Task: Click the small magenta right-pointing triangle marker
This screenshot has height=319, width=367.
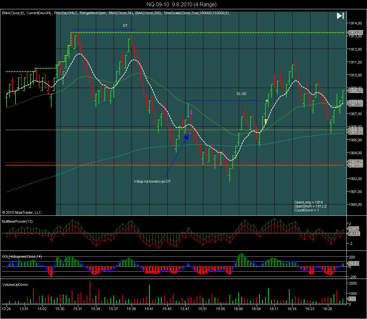Action: [x=190, y=133]
